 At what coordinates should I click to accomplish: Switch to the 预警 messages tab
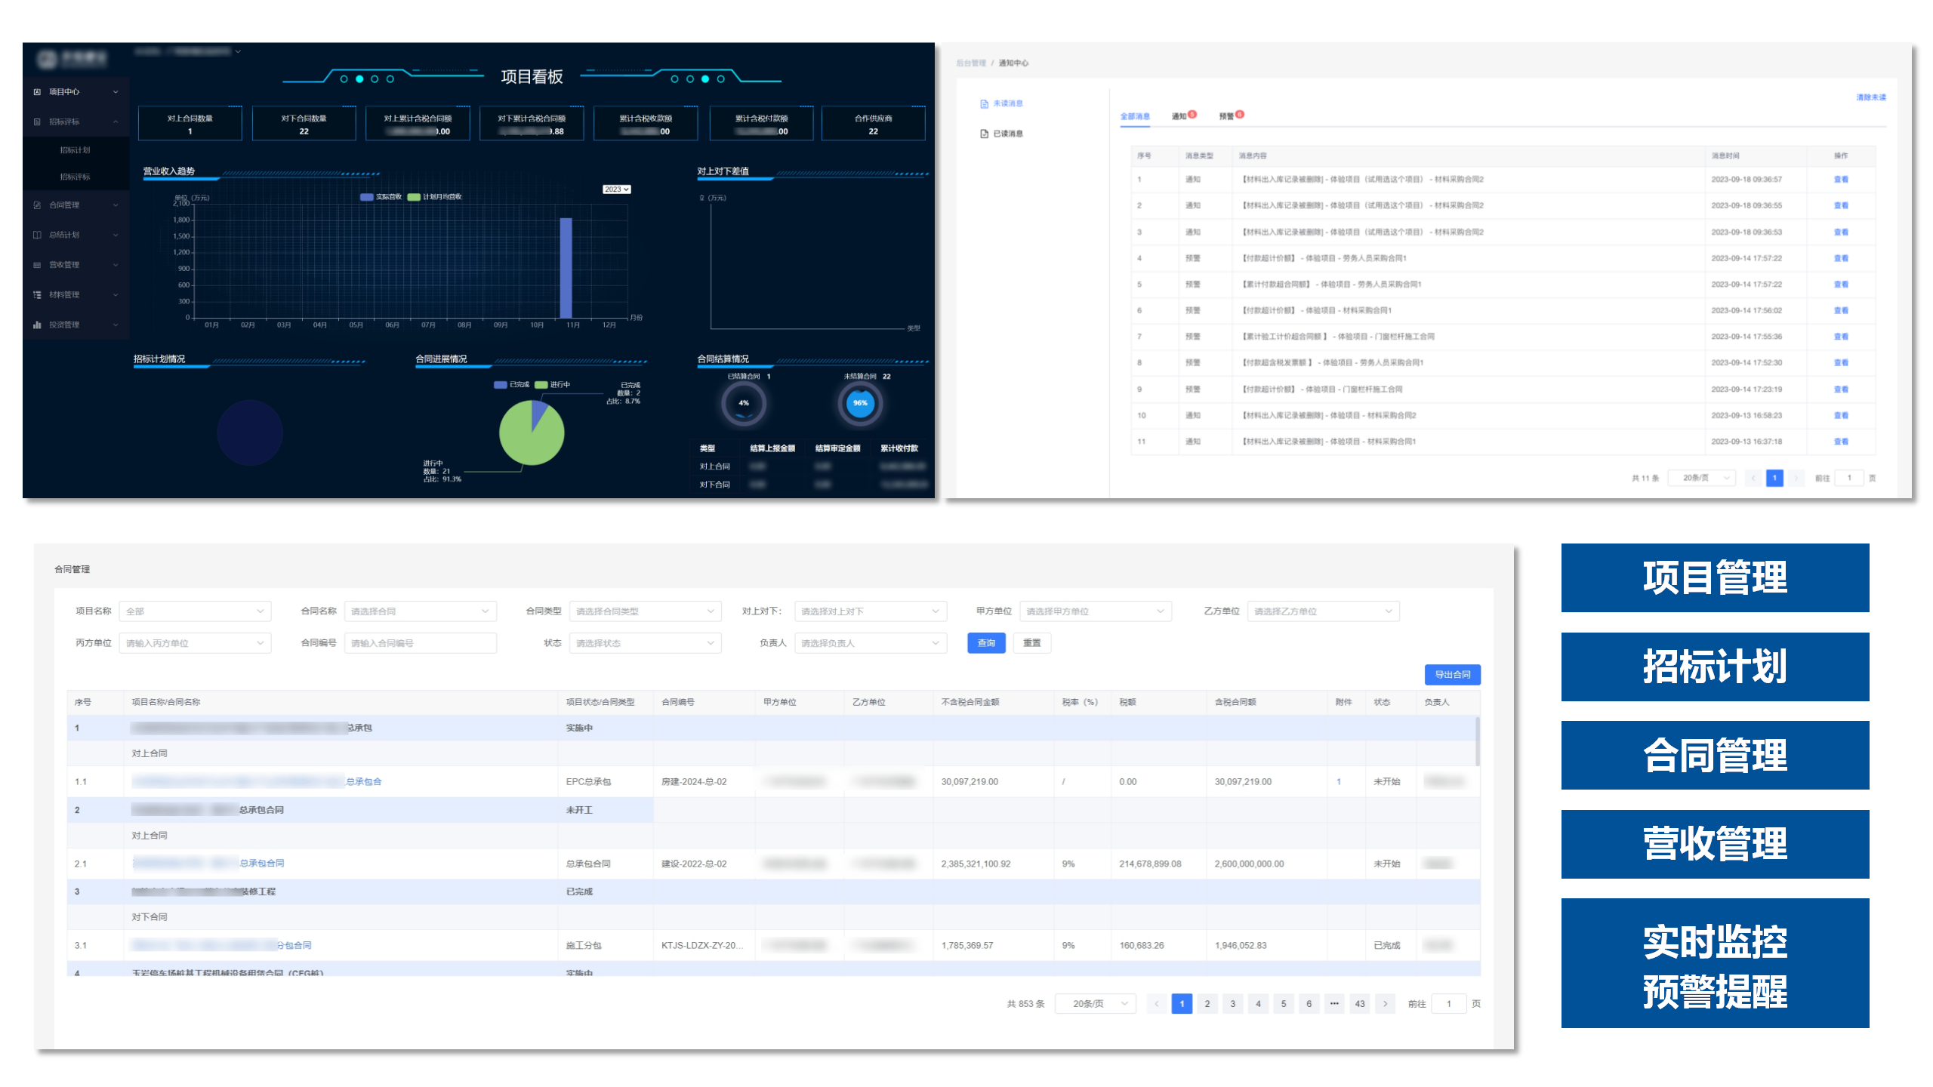pos(1226,116)
